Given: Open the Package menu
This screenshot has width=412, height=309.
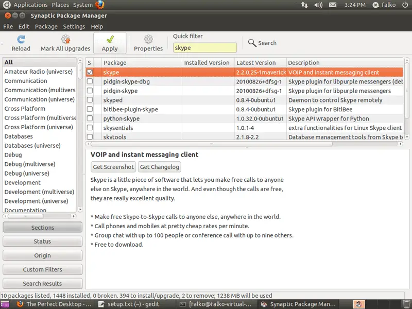Looking at the screenshot, I should point(46,27).
